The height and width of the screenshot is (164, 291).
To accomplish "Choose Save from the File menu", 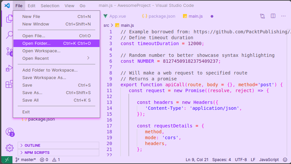I will click(56, 85).
